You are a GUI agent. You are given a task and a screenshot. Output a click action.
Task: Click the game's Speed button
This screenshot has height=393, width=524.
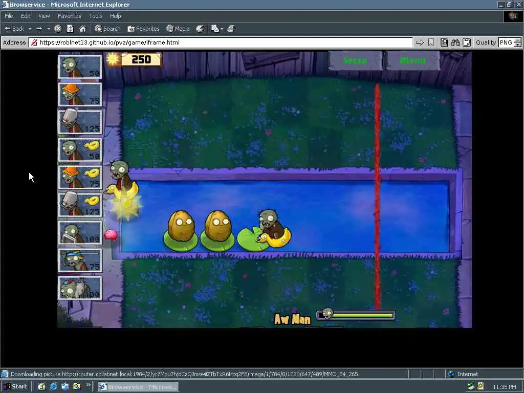tap(355, 60)
